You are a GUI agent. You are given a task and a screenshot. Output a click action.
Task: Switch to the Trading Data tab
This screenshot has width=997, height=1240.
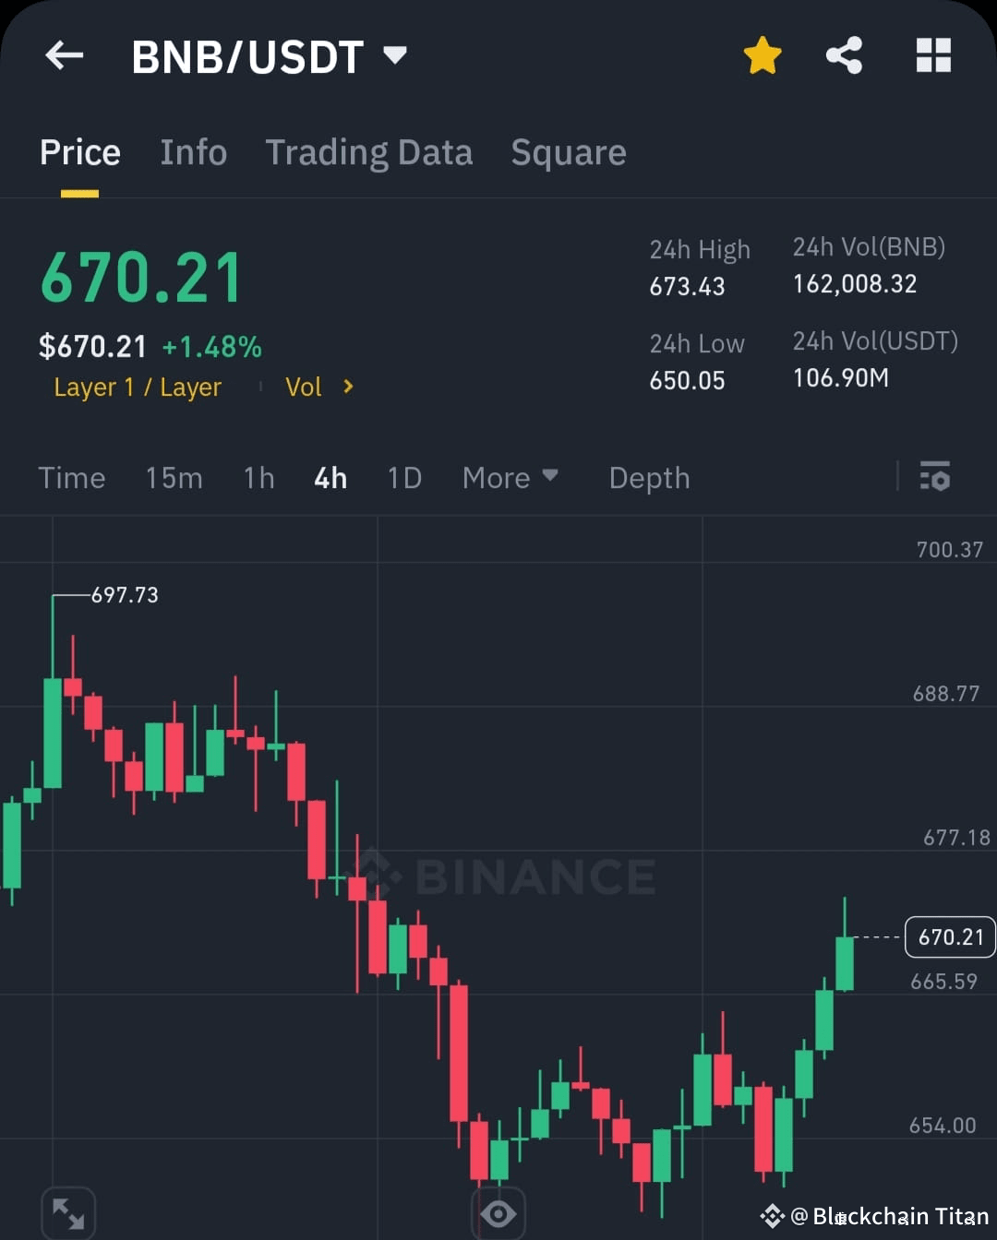click(x=369, y=151)
